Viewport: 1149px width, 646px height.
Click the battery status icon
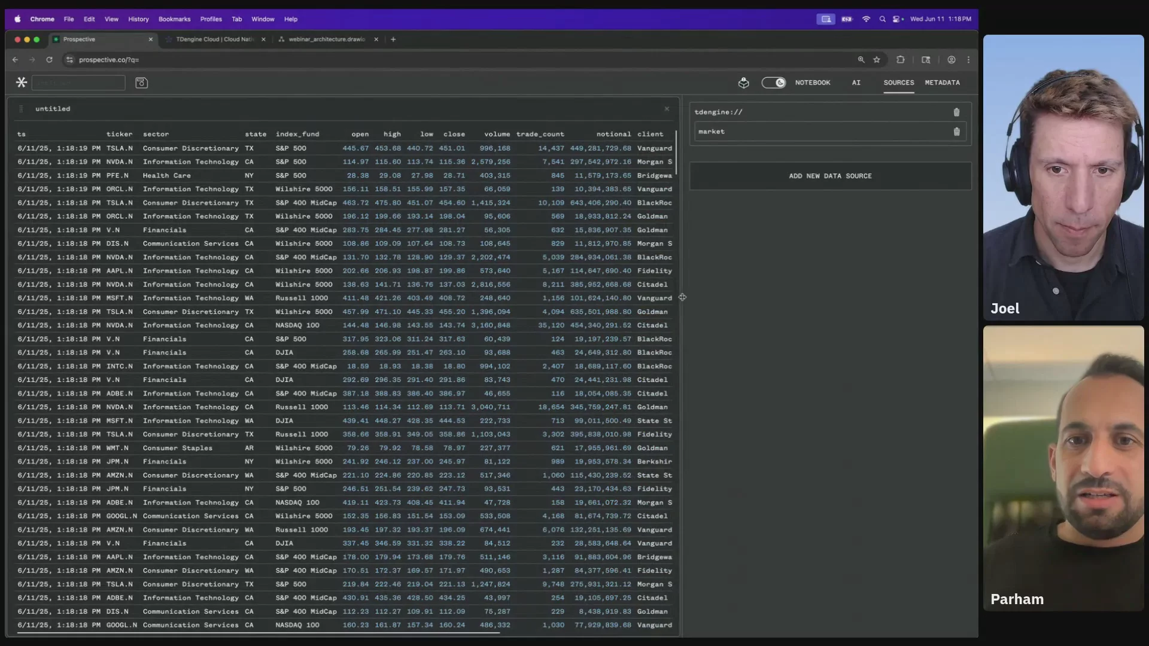(846, 19)
